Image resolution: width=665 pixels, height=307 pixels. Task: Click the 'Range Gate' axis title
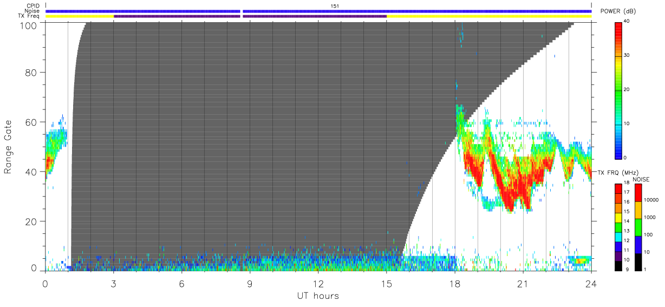[9, 147]
